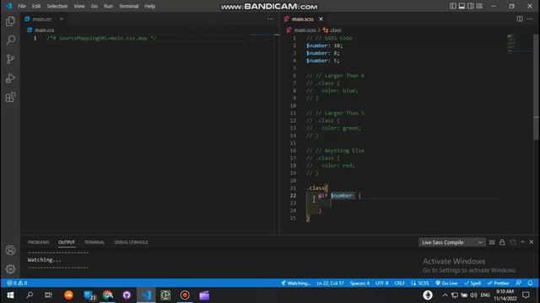Open the File menu
Viewport: 540px width, 303px height.
22,6
